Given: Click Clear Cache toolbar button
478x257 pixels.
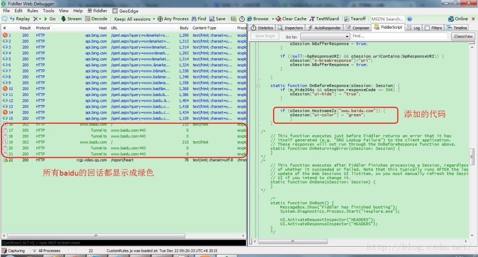Looking at the screenshot, I should coord(291,19).
